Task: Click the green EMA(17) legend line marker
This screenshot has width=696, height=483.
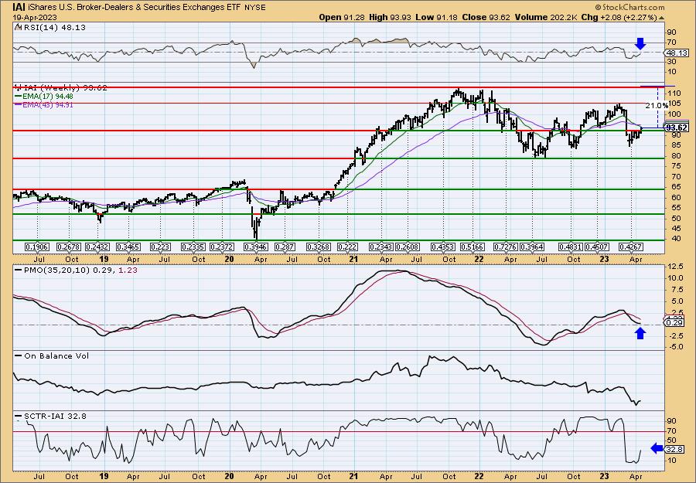Action: (x=18, y=97)
